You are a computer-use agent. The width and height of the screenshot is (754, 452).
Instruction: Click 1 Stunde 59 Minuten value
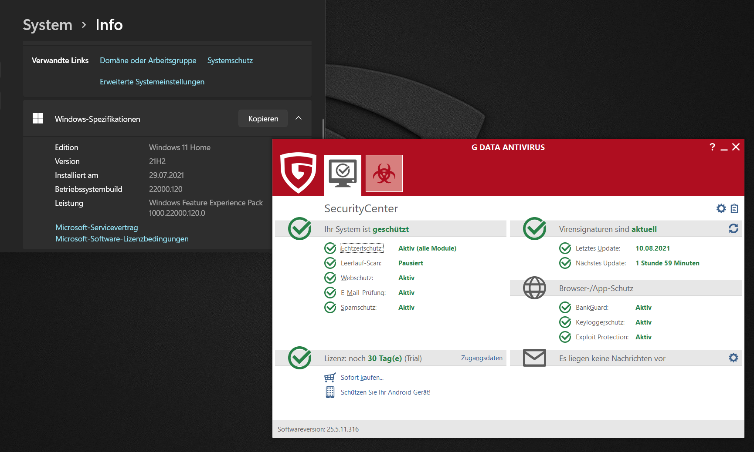pos(667,263)
